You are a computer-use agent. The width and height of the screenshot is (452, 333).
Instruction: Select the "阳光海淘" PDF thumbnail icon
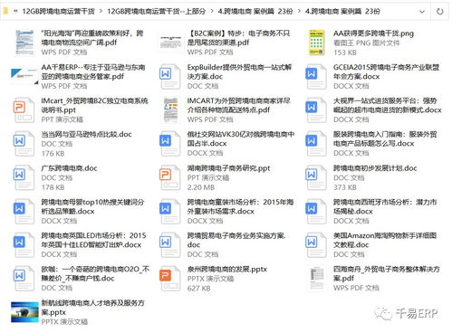click(x=24, y=43)
